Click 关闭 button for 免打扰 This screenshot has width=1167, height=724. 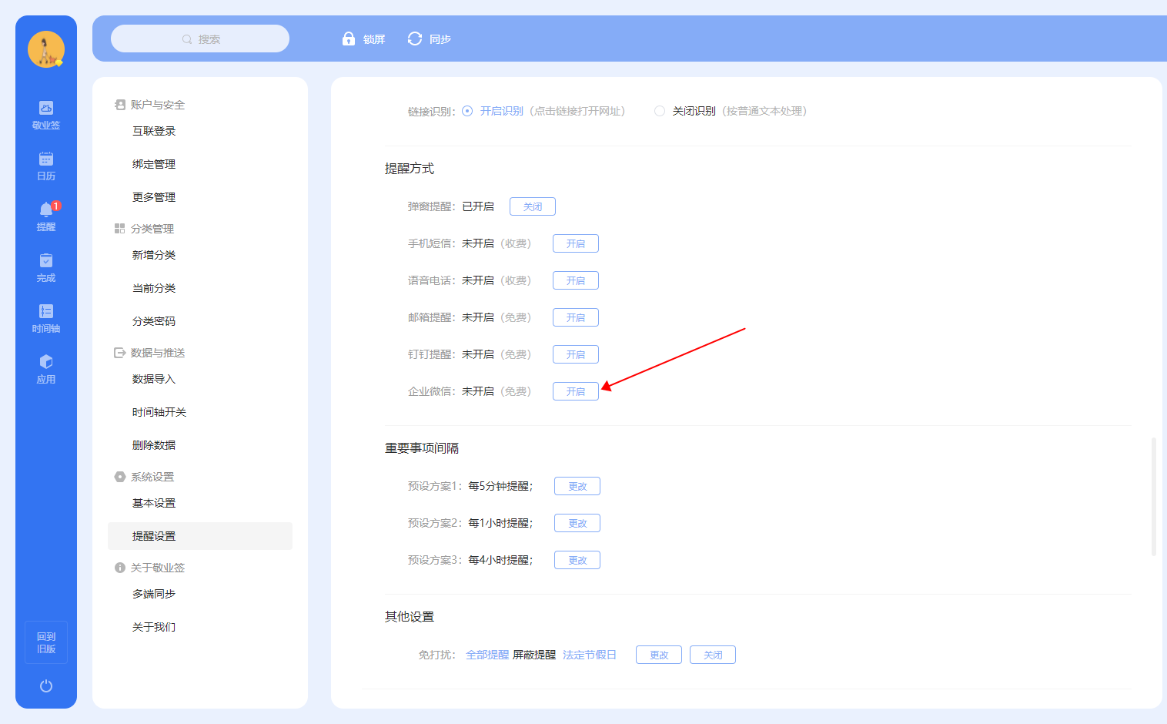(713, 655)
